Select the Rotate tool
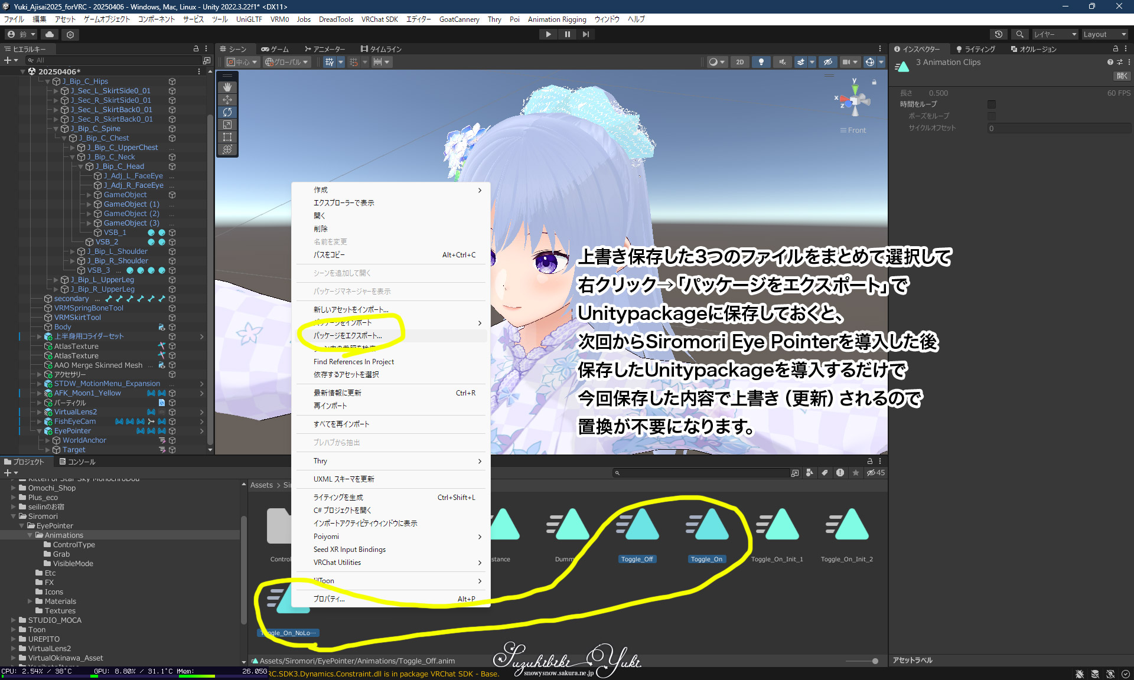 click(x=227, y=112)
